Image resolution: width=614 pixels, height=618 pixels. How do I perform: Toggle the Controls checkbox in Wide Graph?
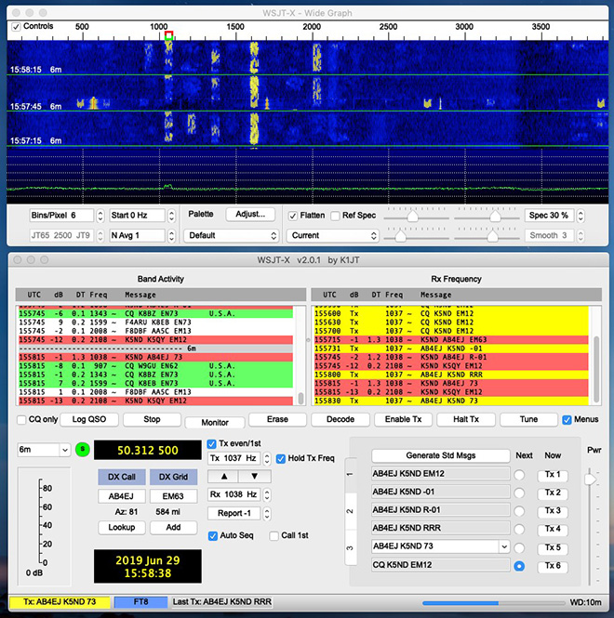click(x=16, y=27)
